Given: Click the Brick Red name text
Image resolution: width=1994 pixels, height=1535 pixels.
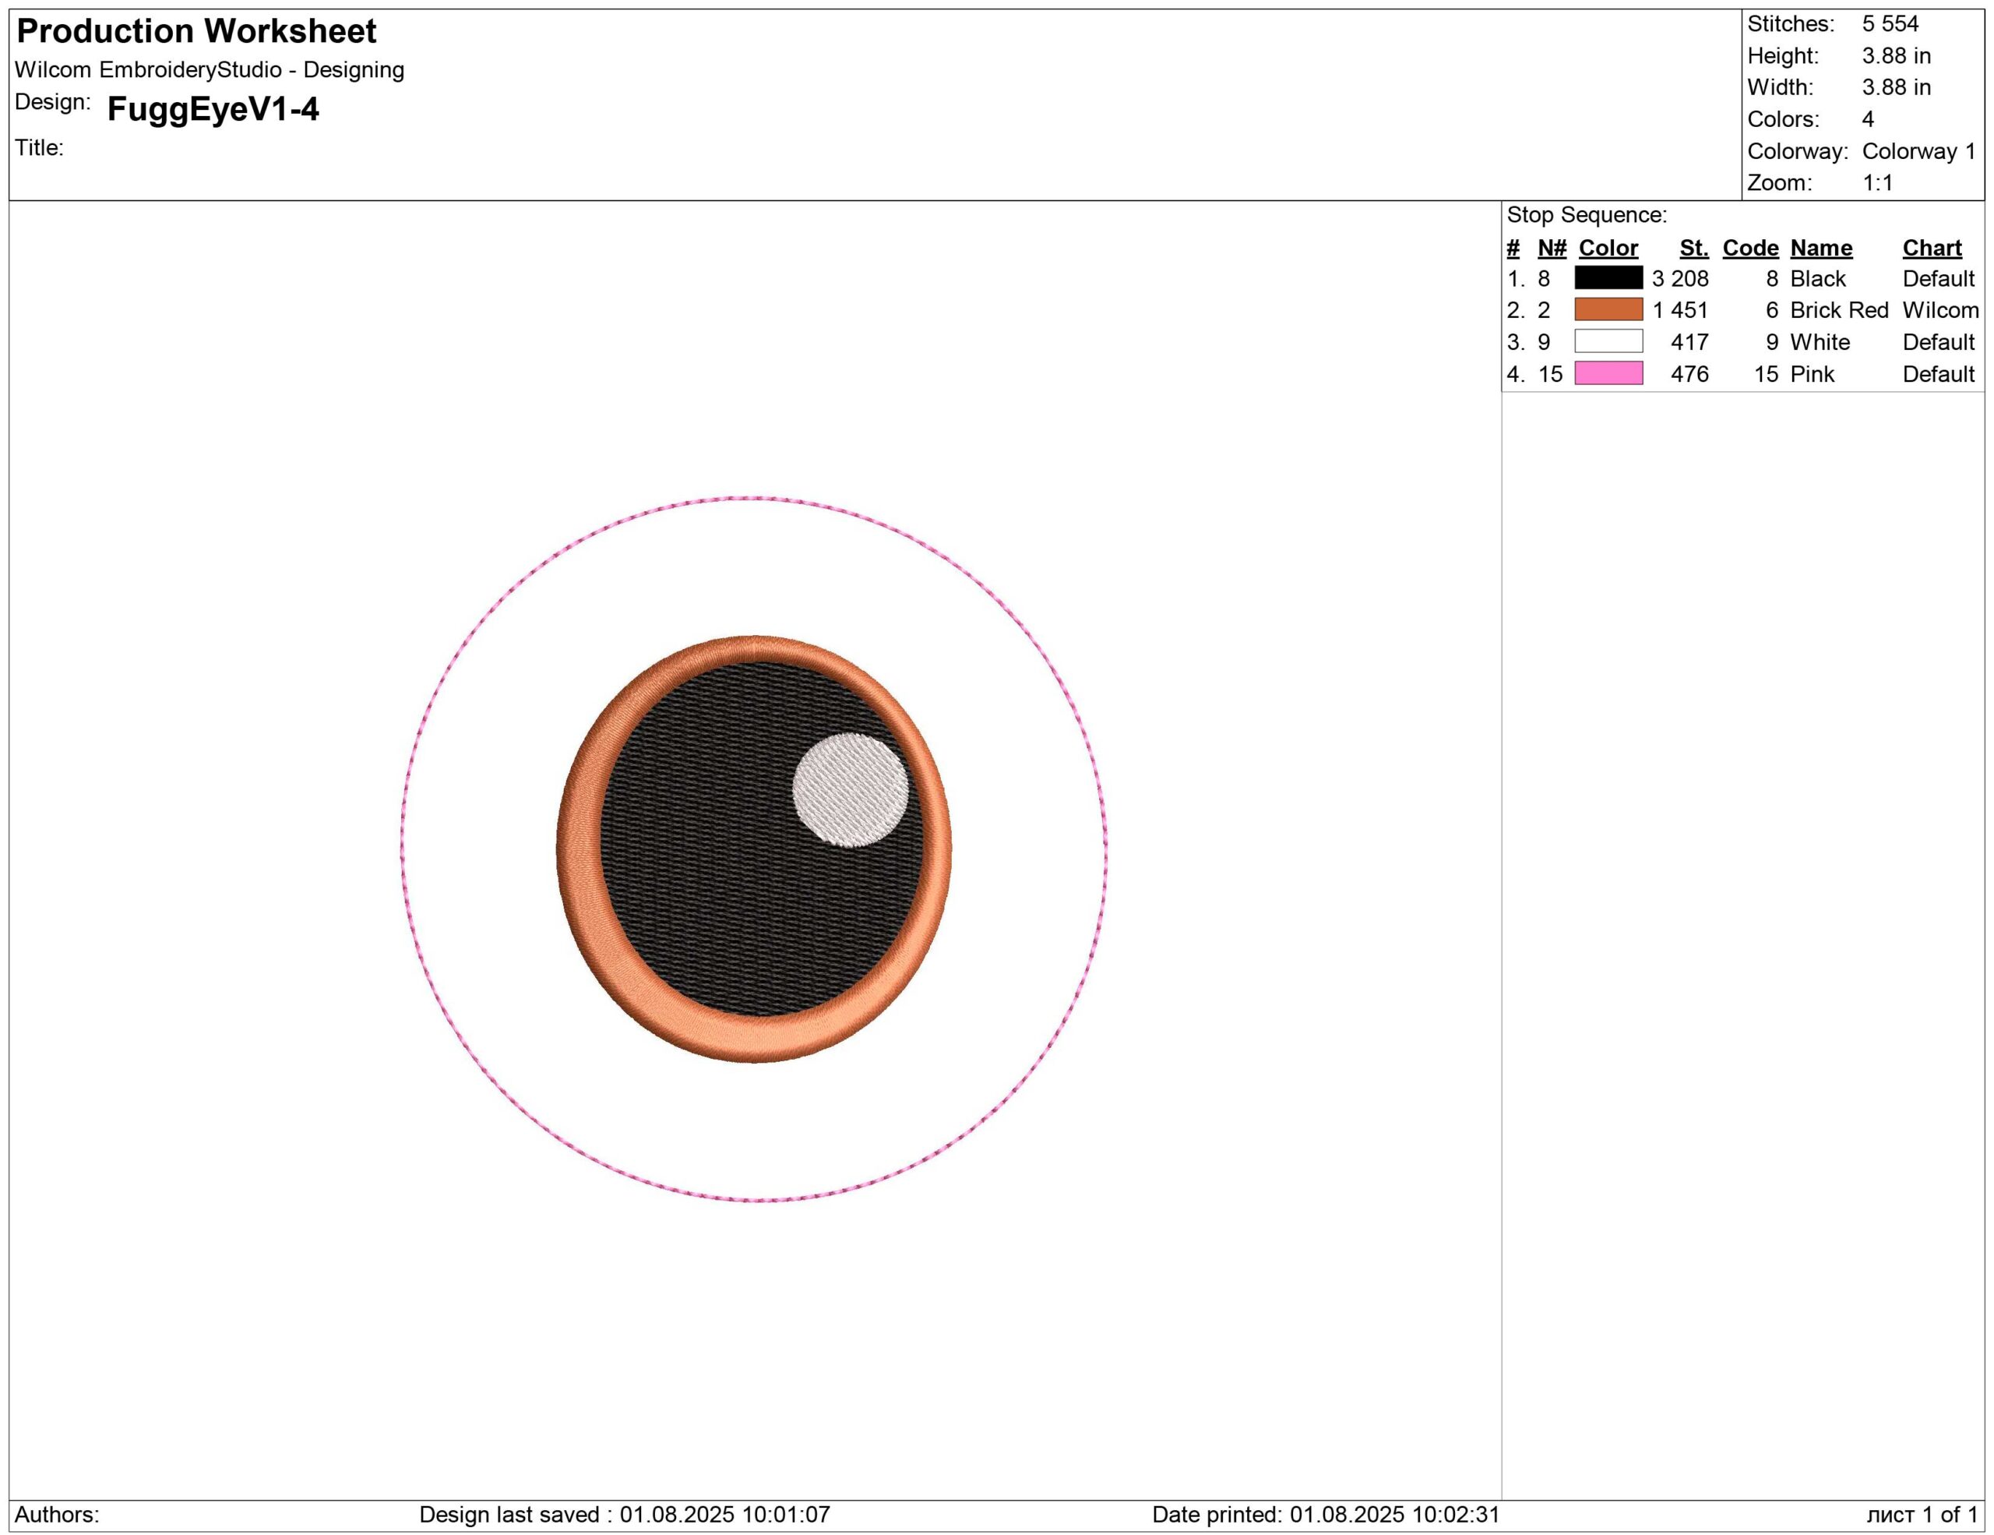Looking at the screenshot, I should click(x=1838, y=310).
